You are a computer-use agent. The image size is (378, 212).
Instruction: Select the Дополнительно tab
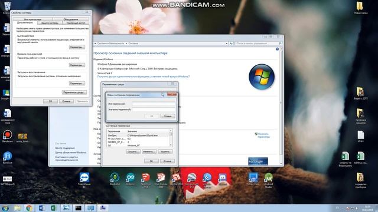pyautogui.click(x=25, y=22)
